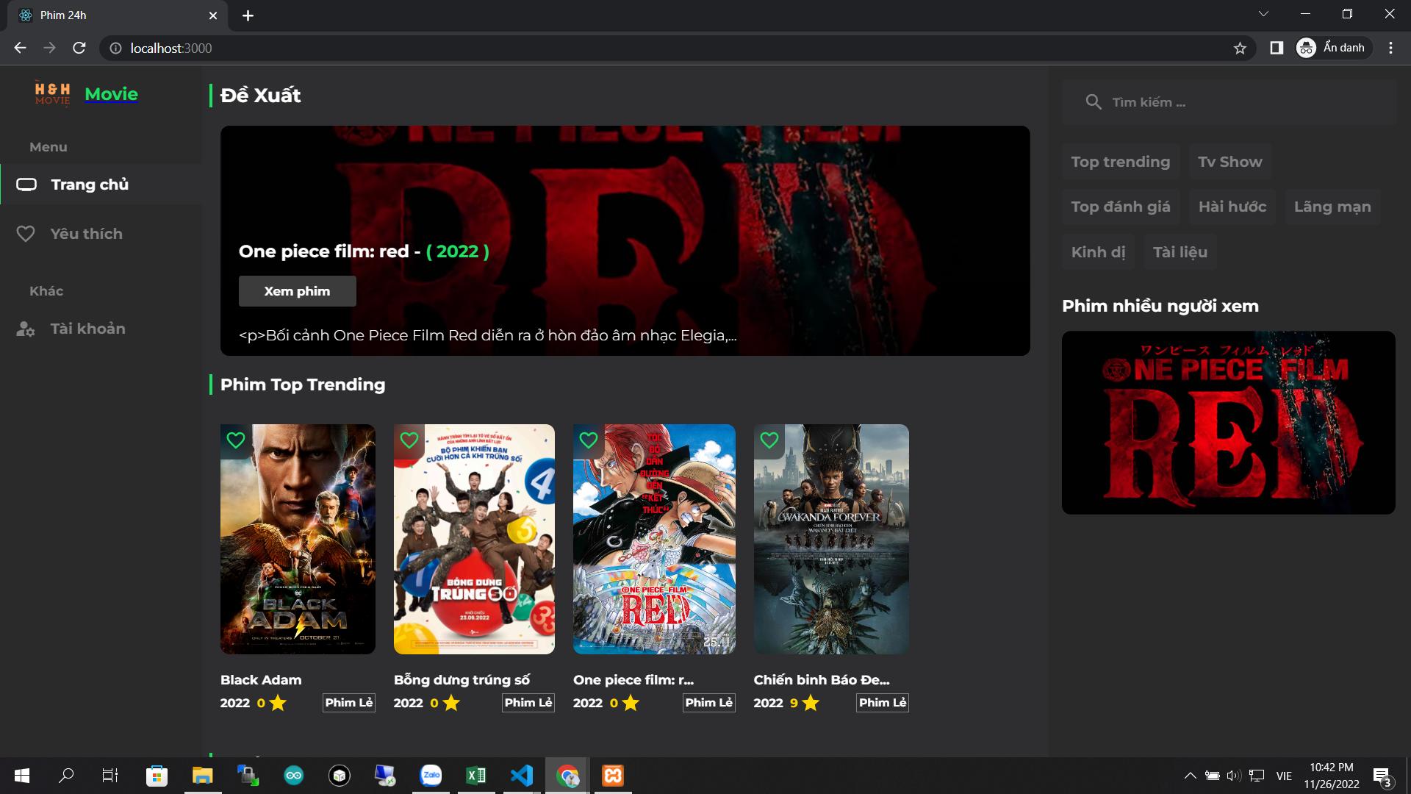
Task: Select the Top trending tag
Action: coord(1120,162)
